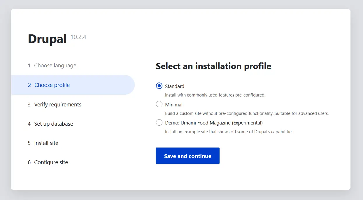The width and height of the screenshot is (363, 200).
Task: Go to step 1 Choose language
Action: pyautogui.click(x=52, y=66)
